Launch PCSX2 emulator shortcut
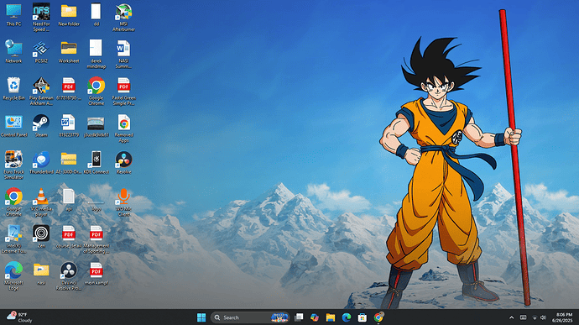579x325 pixels. click(41, 52)
